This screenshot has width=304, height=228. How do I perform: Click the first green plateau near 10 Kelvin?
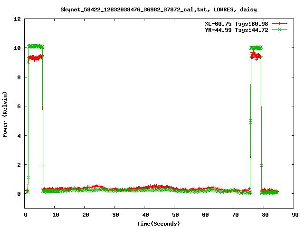pos(36,47)
